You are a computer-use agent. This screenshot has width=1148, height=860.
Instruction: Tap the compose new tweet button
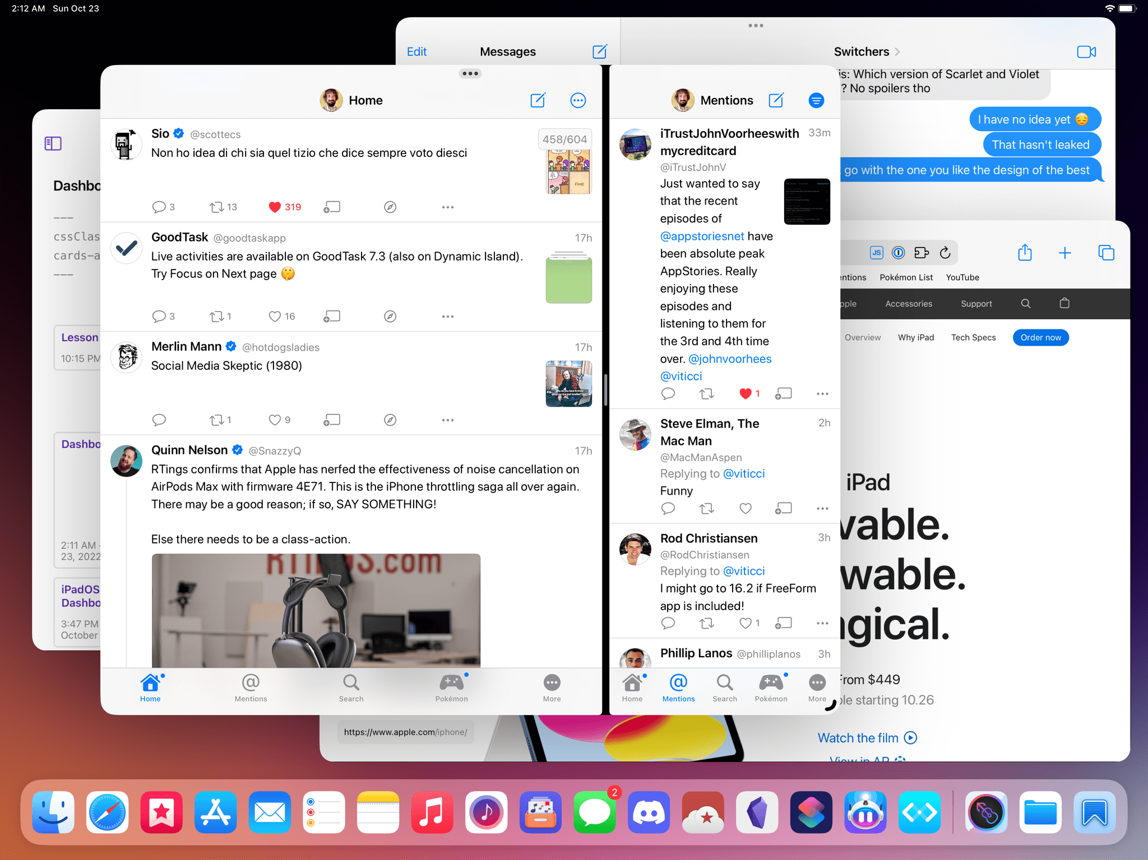(x=538, y=99)
